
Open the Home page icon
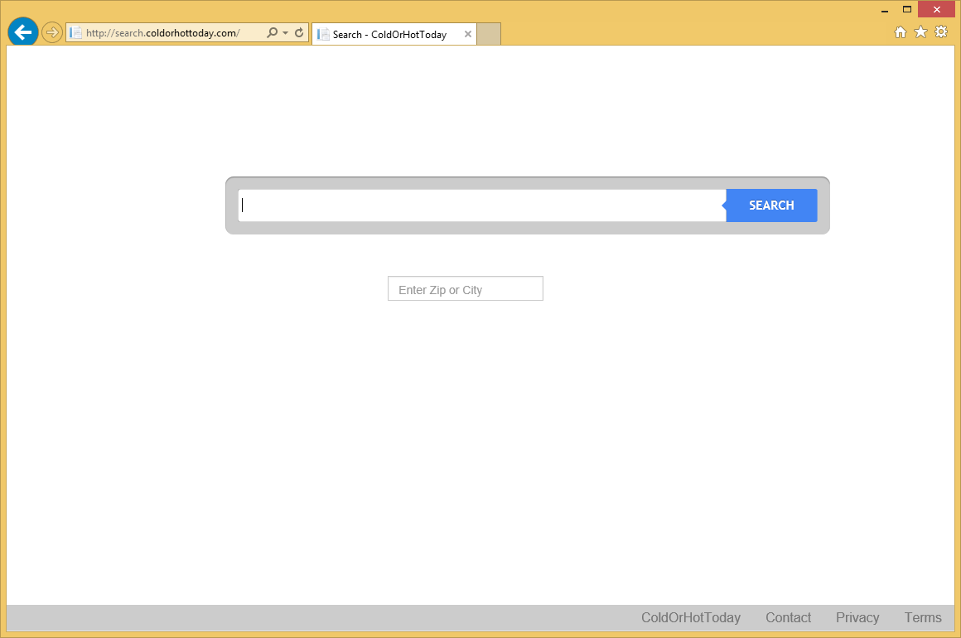pos(901,32)
